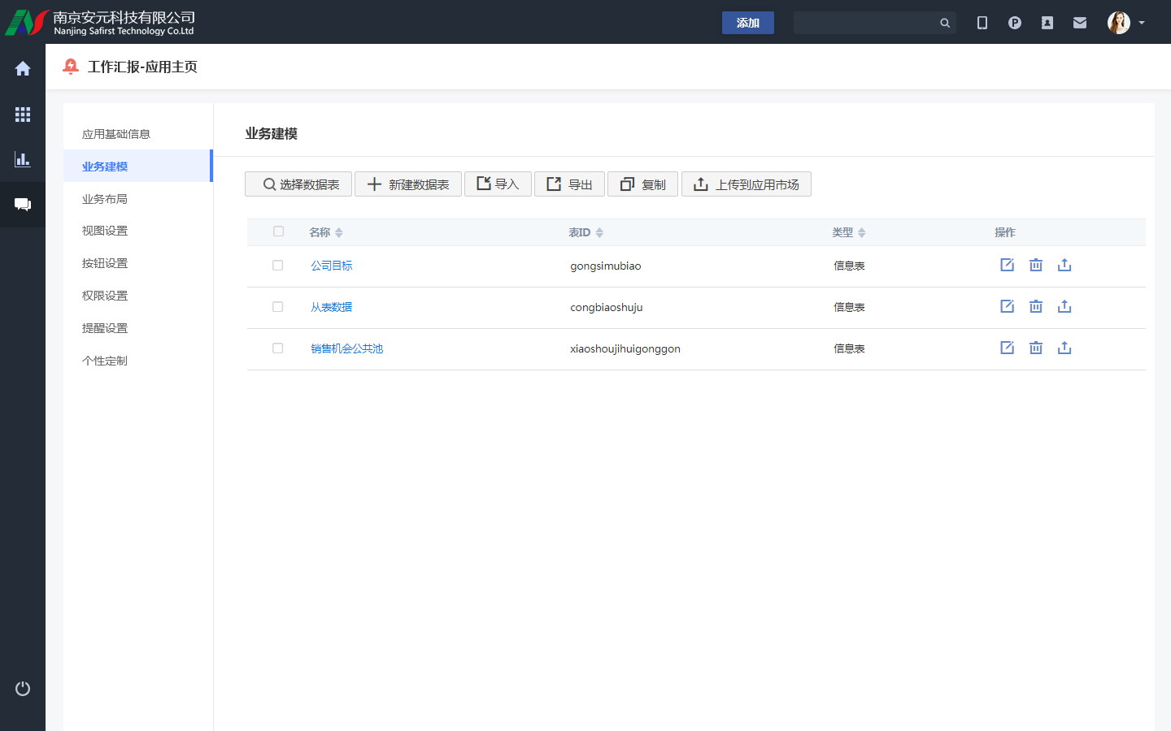1171x731 pixels.
Task: Check the 从表数据 row checkbox
Action: (278, 307)
